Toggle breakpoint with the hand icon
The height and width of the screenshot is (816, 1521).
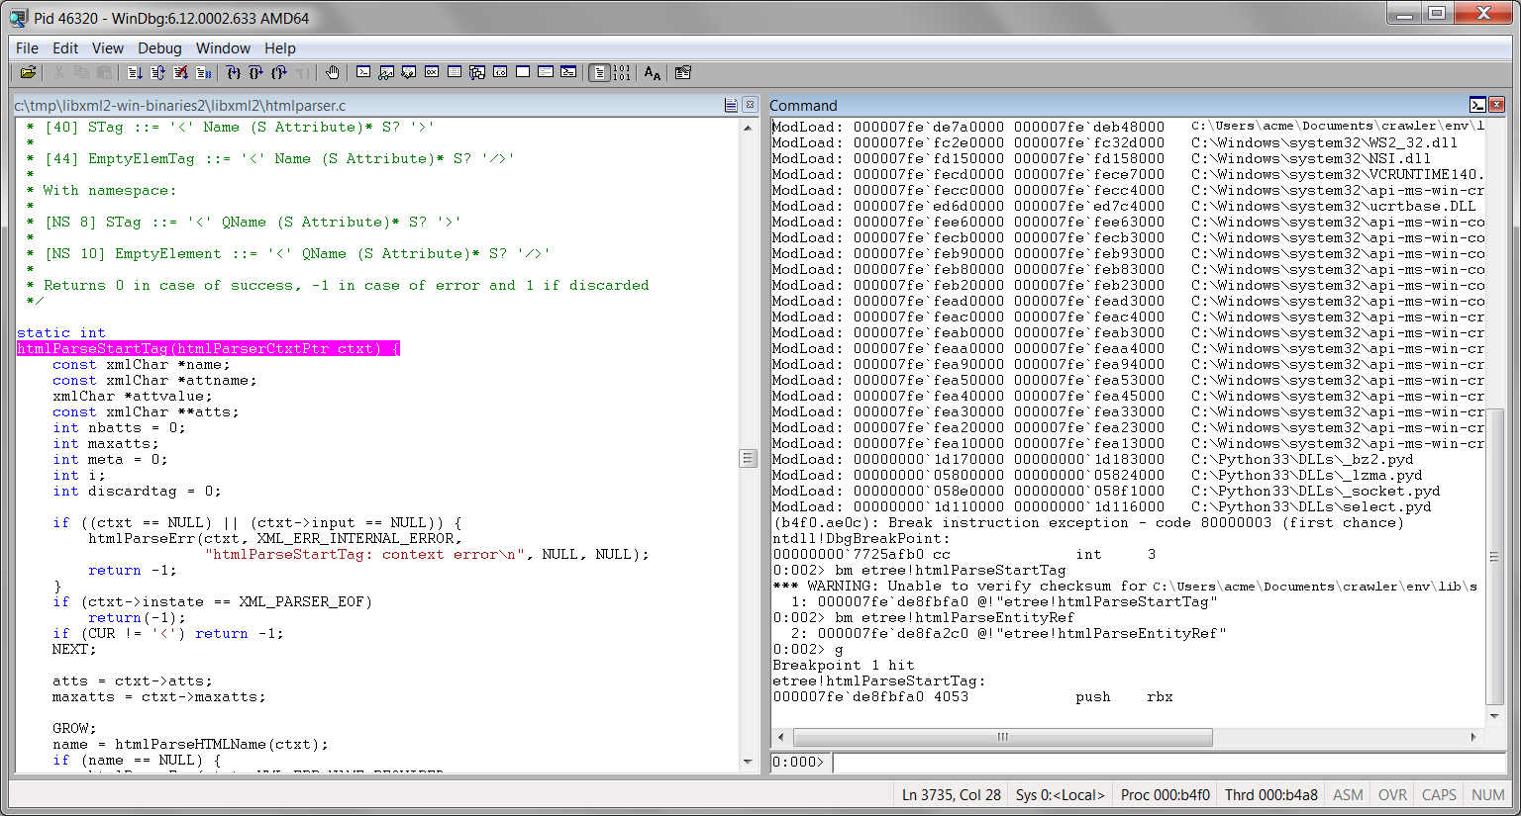(x=333, y=72)
